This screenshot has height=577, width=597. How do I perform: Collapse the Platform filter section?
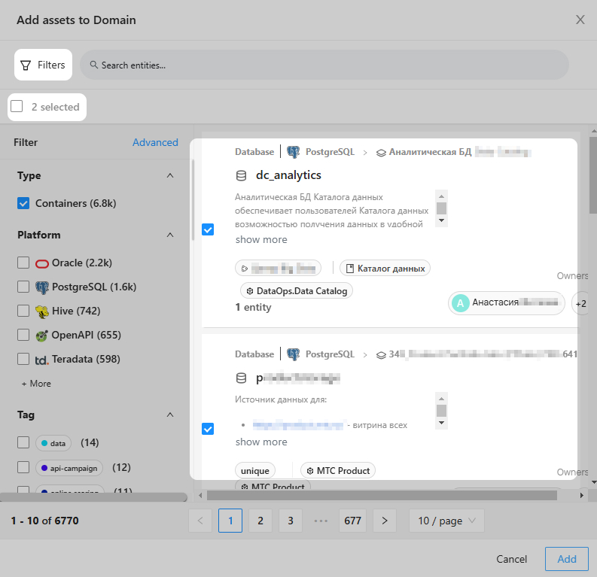[x=170, y=235]
